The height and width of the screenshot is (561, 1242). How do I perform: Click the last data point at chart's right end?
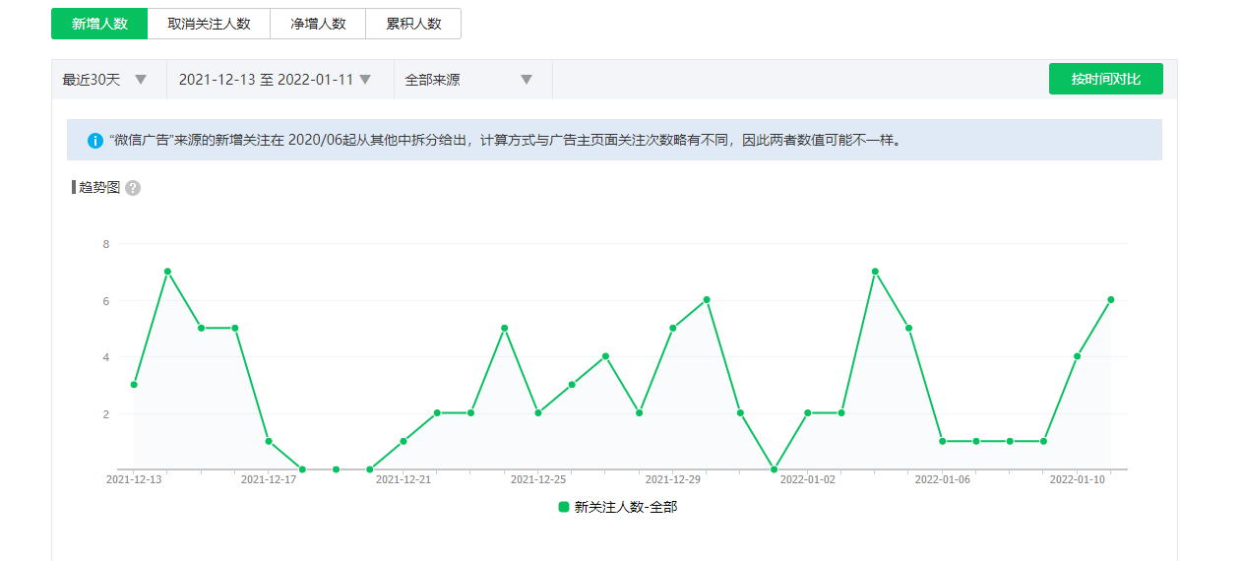pyautogui.click(x=1110, y=300)
